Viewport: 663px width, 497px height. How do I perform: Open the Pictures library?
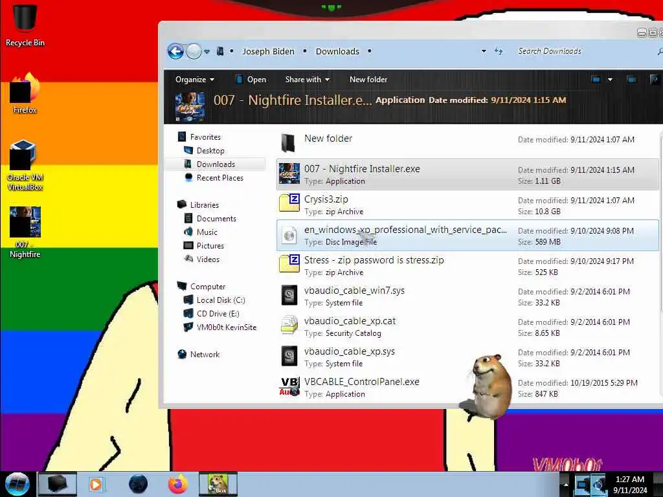204,245
